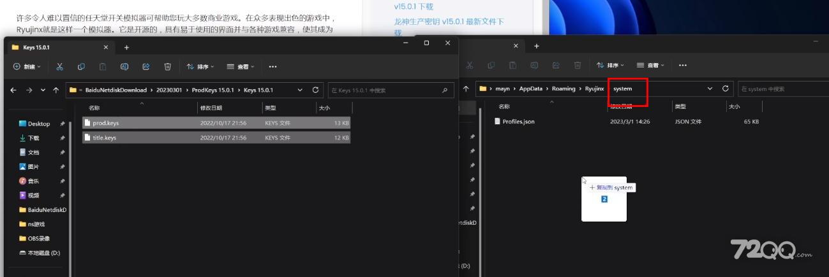Open 图片 pictures in the sidebar

pos(33,167)
